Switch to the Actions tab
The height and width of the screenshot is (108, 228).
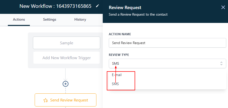[x=19, y=20]
